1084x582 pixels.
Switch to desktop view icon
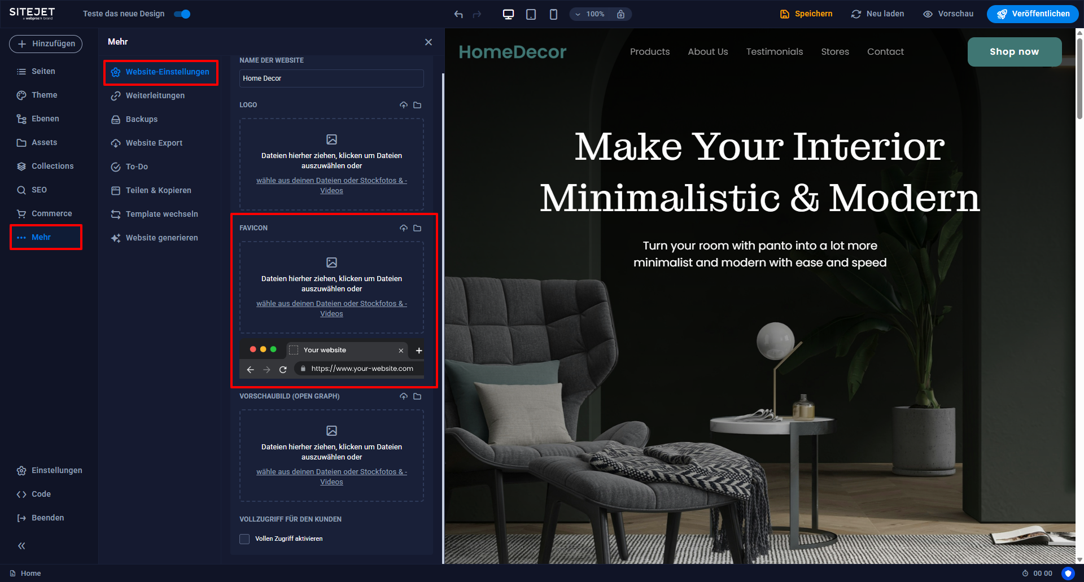click(x=508, y=14)
